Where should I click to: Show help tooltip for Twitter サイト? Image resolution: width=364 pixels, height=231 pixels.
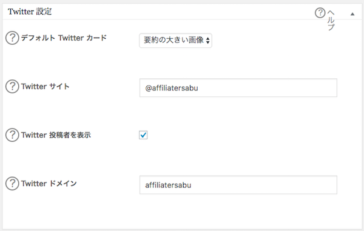click(x=12, y=87)
